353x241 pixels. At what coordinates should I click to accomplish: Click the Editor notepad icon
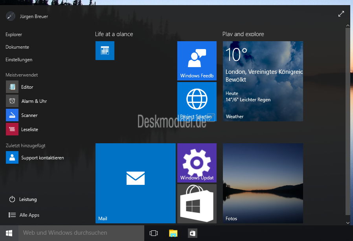pos(12,87)
